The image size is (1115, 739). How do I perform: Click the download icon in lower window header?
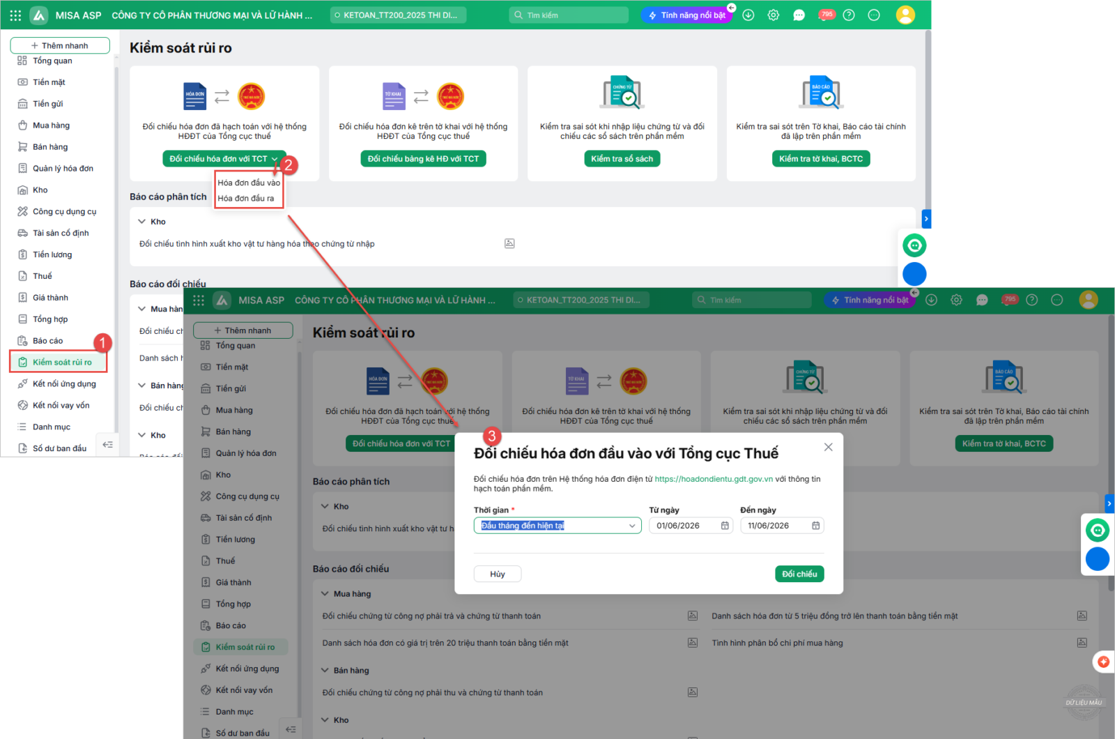[931, 300]
